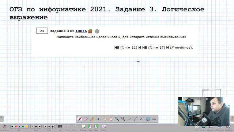This screenshot has height=132, width=234.
Task: Set the thick line width
Action: point(39,126)
